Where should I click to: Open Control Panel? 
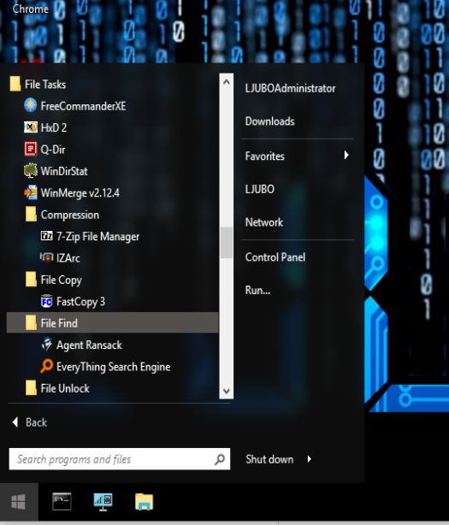click(298, 257)
